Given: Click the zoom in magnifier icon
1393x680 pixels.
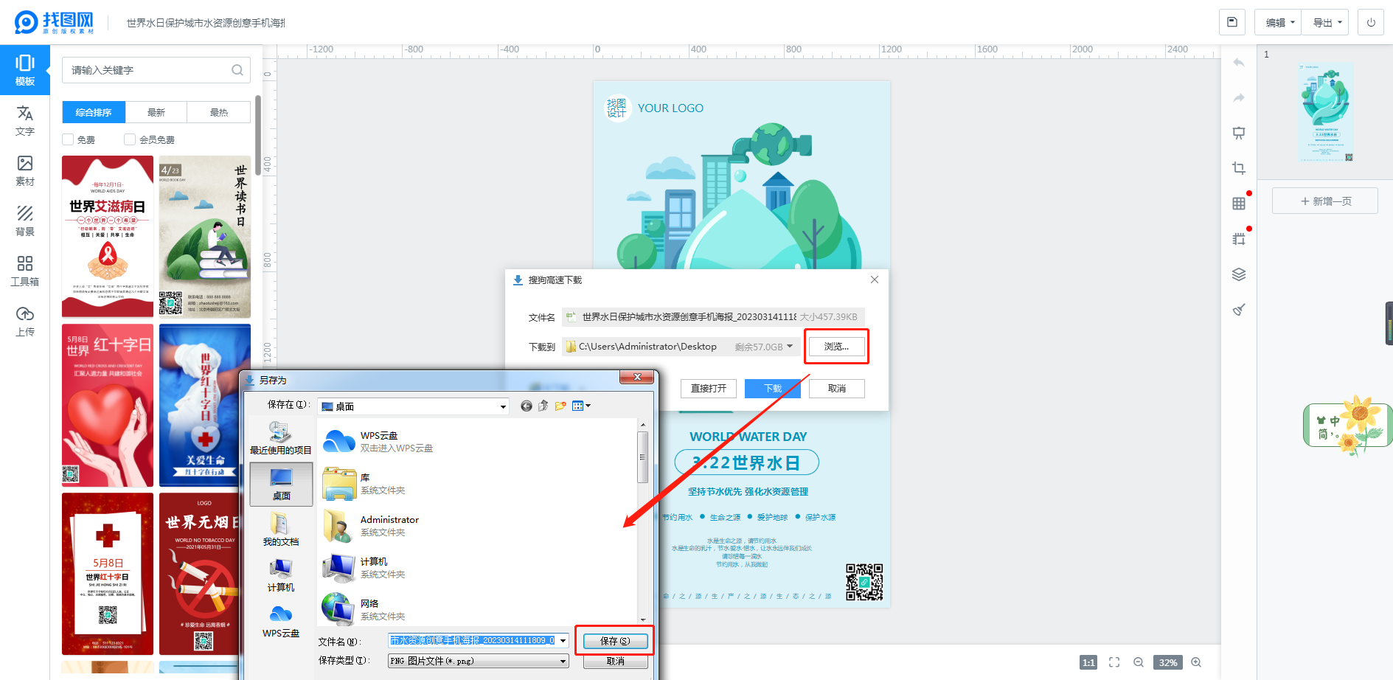Looking at the screenshot, I should pyautogui.click(x=1196, y=662).
